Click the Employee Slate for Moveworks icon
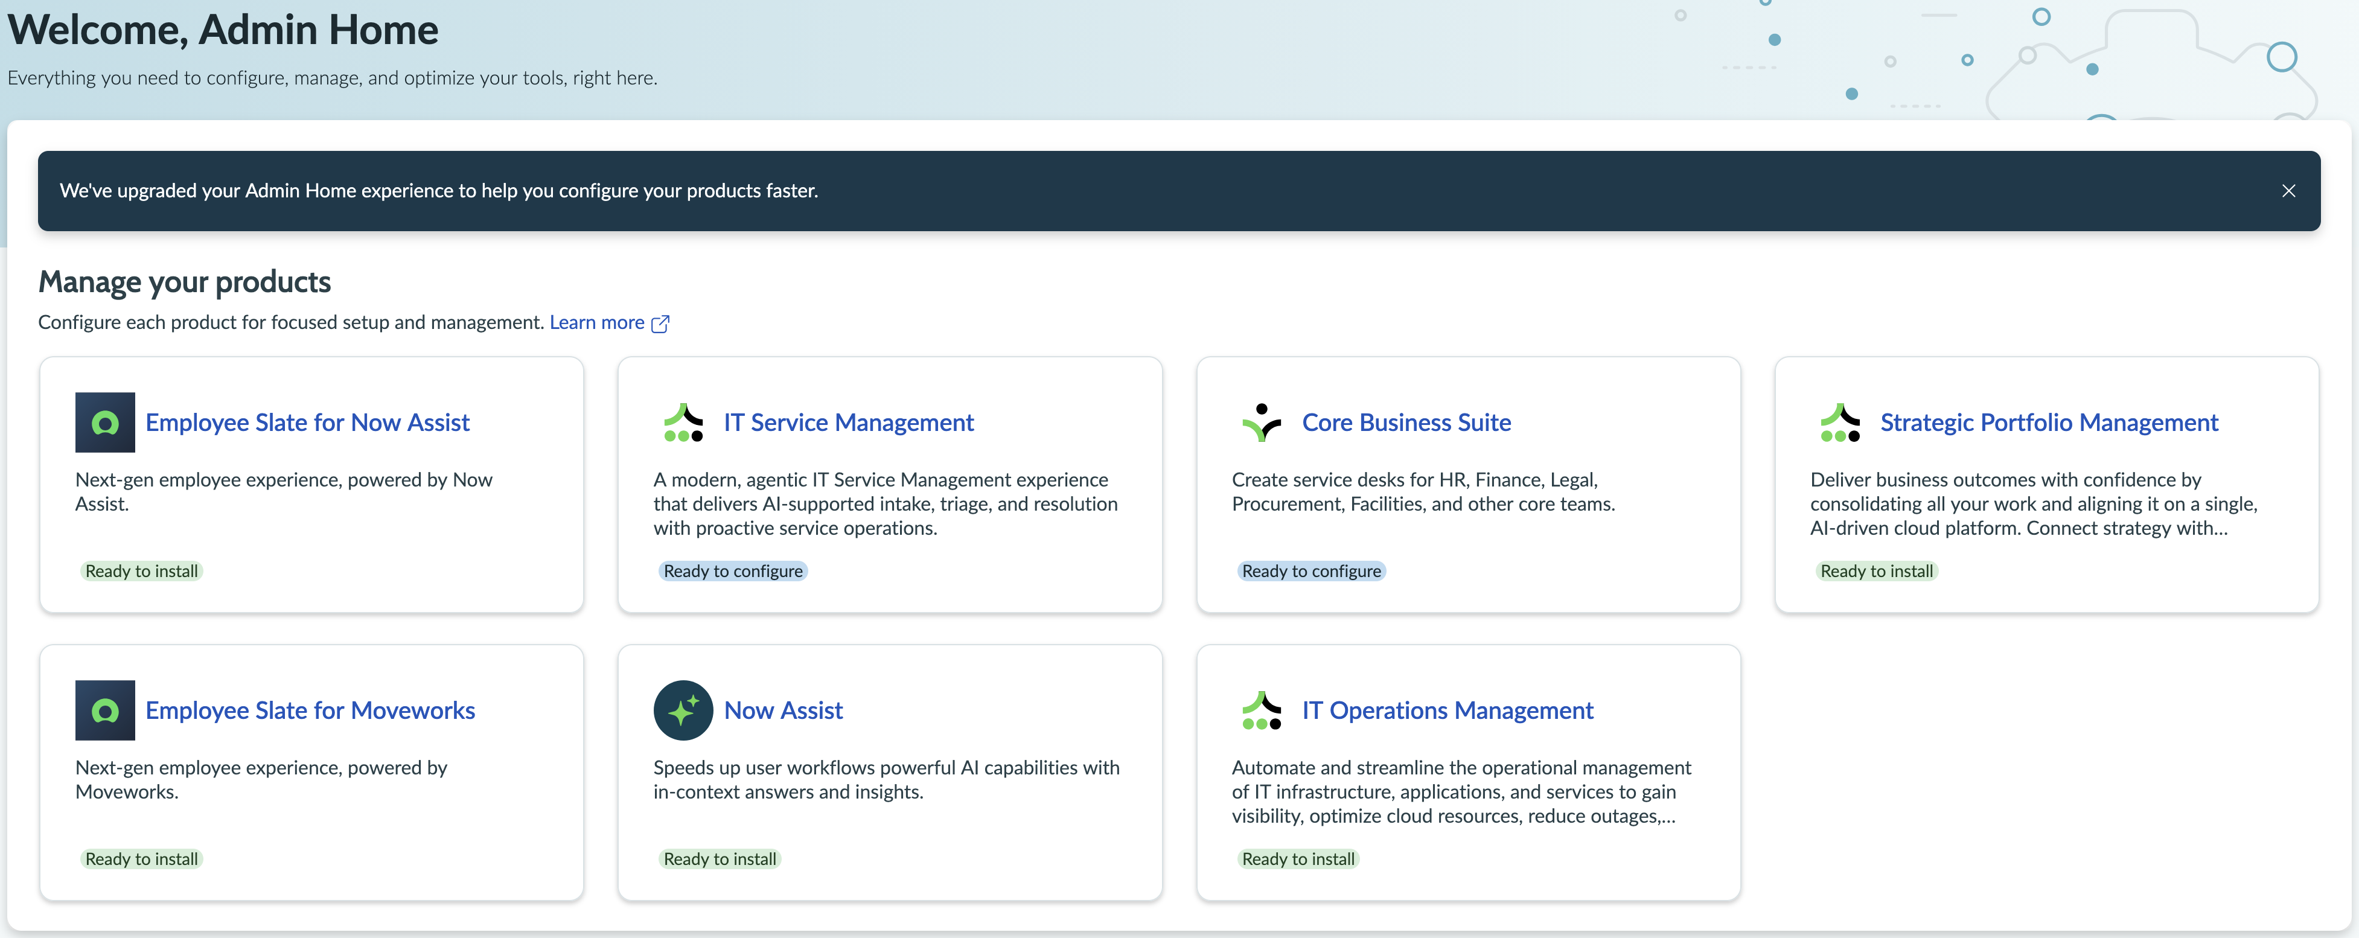The width and height of the screenshot is (2359, 938). pos(105,710)
